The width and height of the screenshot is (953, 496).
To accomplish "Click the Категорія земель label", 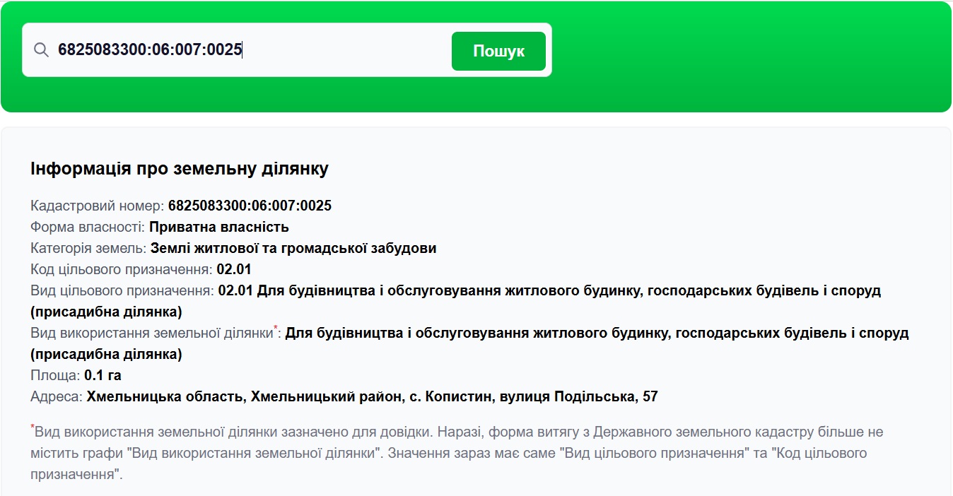I will (x=88, y=249).
